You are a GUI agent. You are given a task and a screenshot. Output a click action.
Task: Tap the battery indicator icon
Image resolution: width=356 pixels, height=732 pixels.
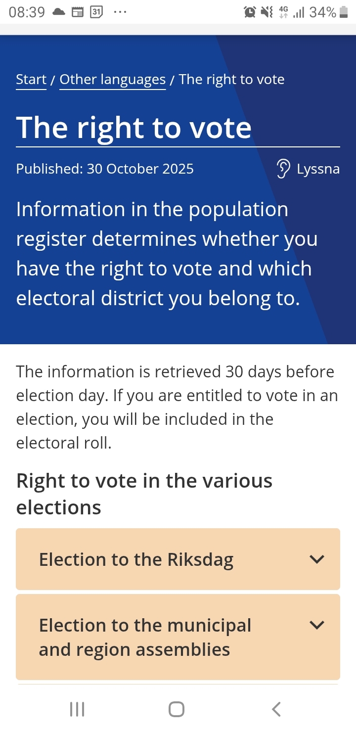[344, 12]
